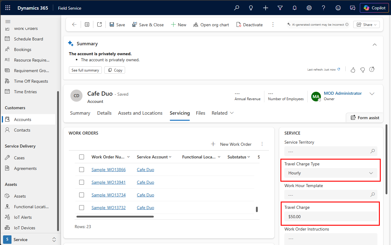Open record in new window icon
The height and width of the screenshot is (245, 391).
[x=99, y=25]
